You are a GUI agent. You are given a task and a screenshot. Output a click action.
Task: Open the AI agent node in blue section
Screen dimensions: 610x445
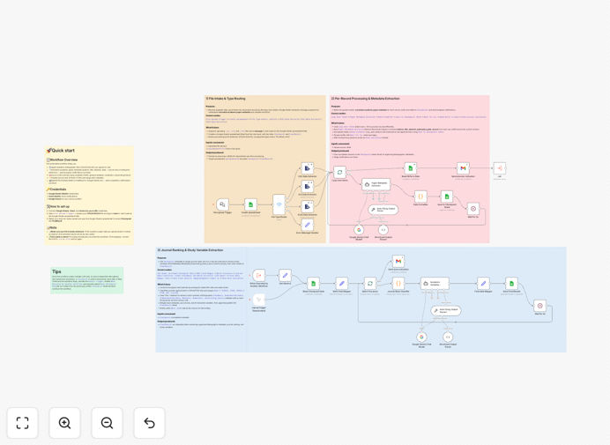[435, 284]
